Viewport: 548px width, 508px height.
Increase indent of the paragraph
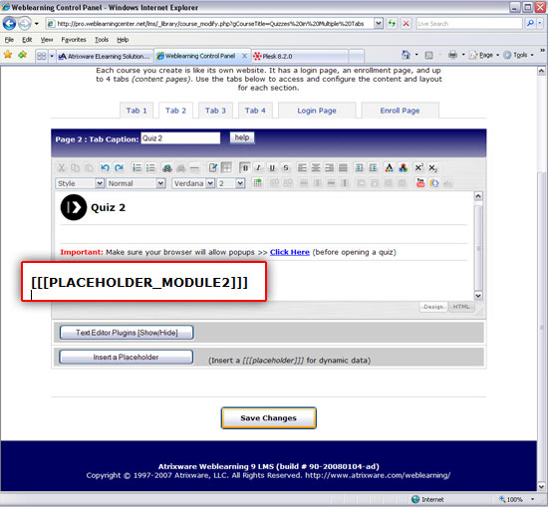pos(373,168)
